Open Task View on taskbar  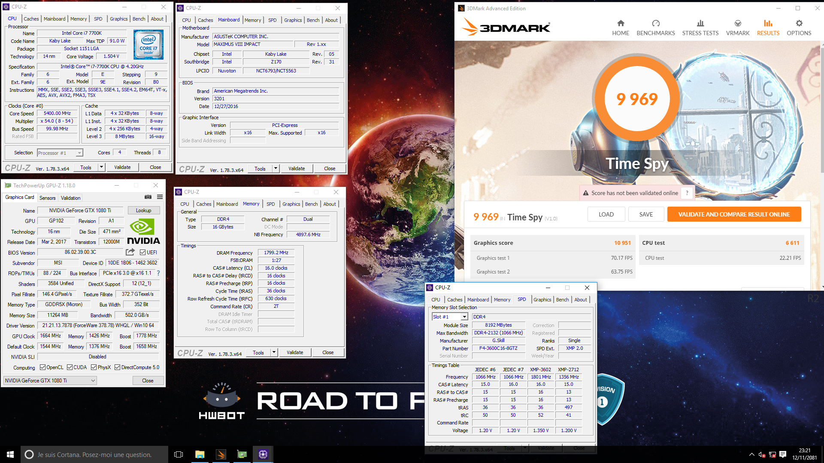click(179, 454)
